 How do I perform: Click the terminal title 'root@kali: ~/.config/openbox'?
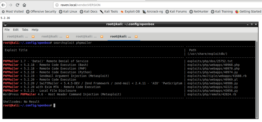click(x=130, y=24)
